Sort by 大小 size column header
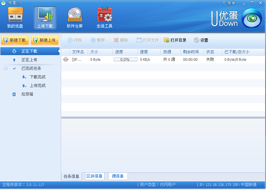The image size is (266, 190). pos(100,52)
